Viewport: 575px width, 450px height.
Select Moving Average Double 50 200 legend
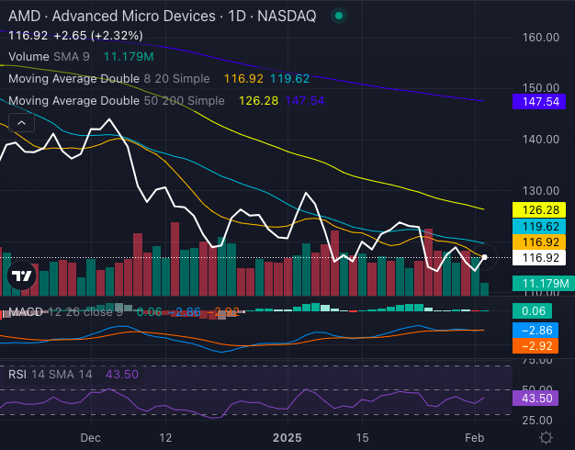click(x=115, y=100)
